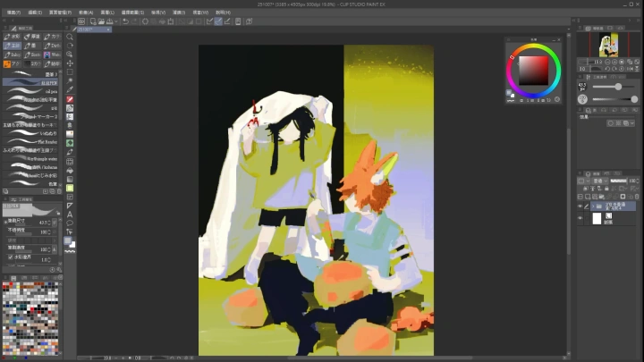Hide the bottom white paper layer
Screen dimensions: 644x362
[x=580, y=218]
